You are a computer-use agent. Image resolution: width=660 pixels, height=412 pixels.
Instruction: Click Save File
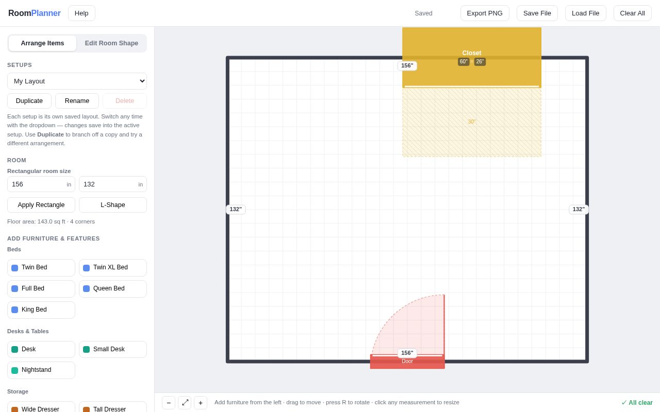537,13
